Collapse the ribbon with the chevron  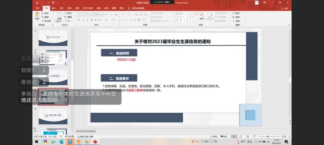point(289,25)
